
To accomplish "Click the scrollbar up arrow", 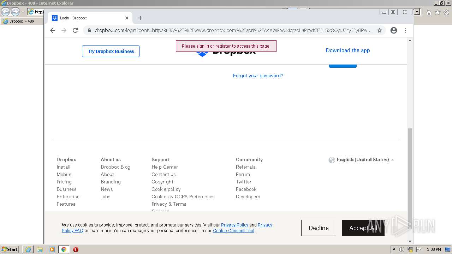I will [x=410, y=41].
